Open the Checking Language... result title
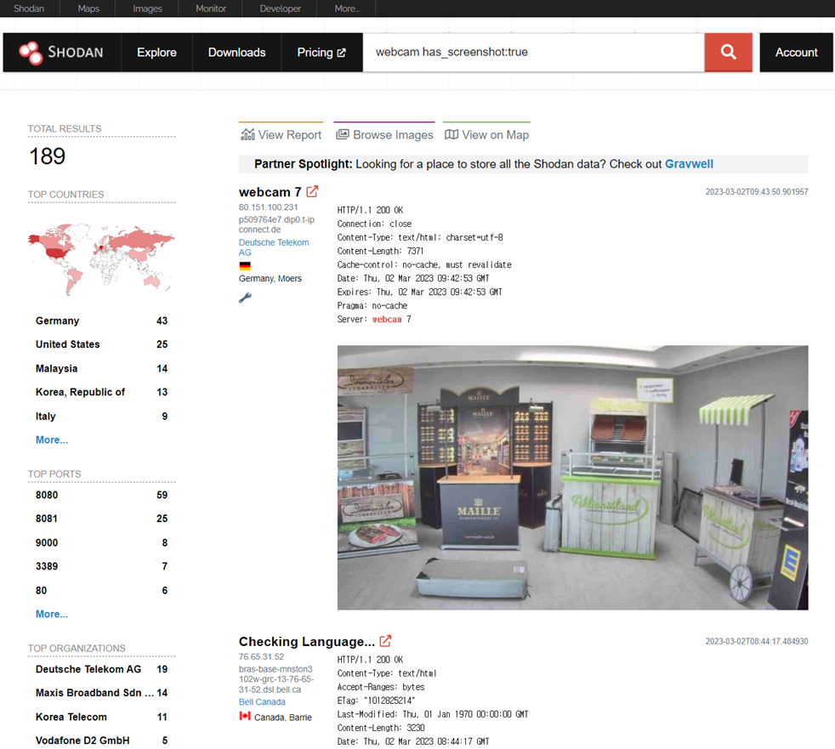 [307, 642]
